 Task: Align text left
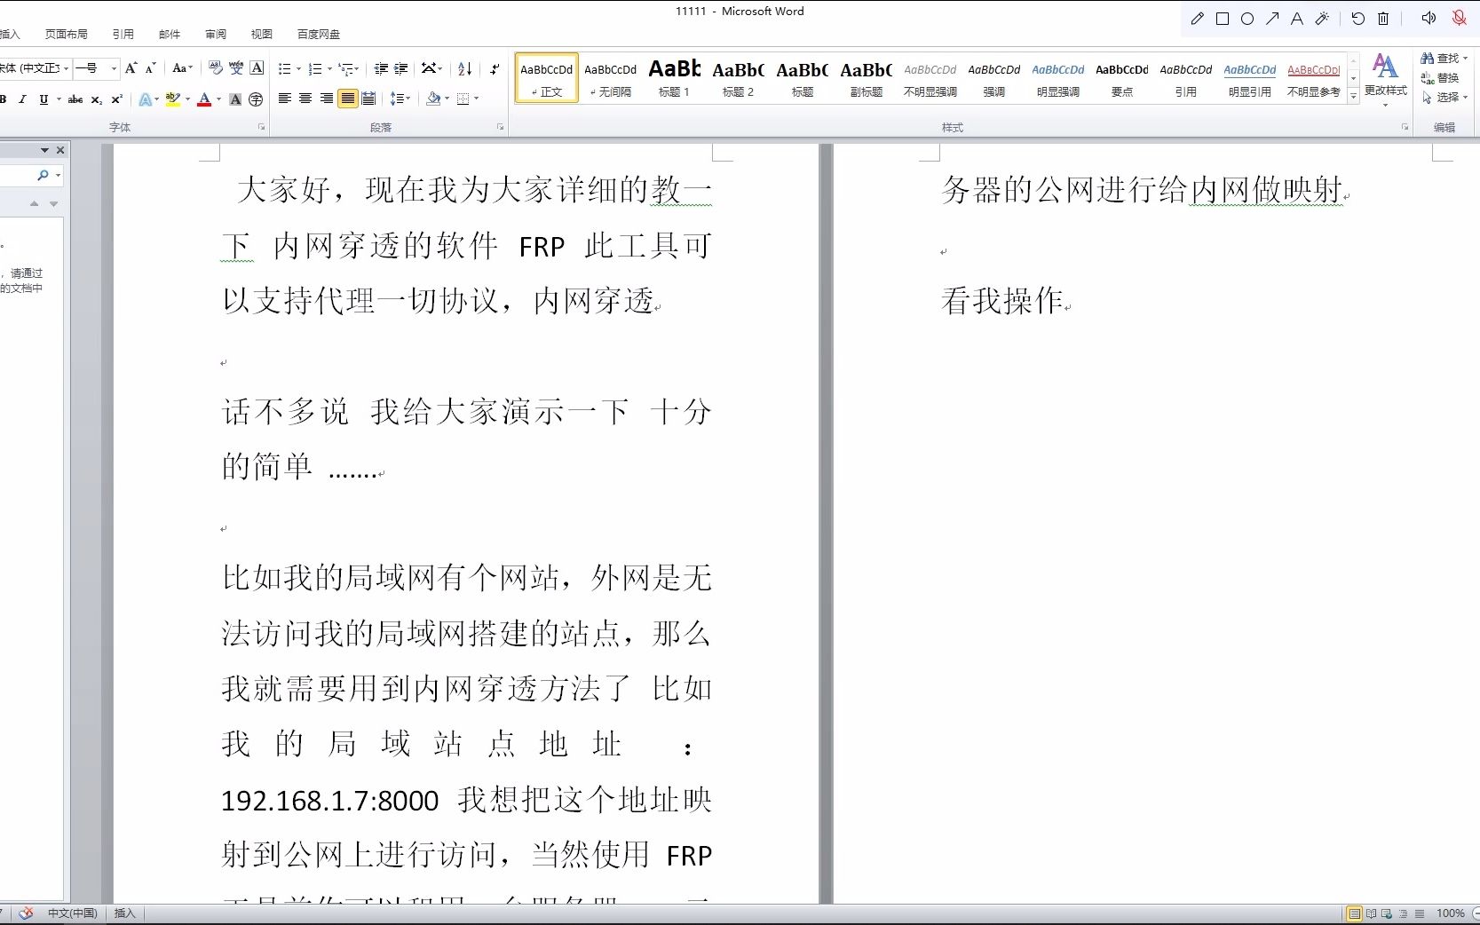click(x=285, y=99)
